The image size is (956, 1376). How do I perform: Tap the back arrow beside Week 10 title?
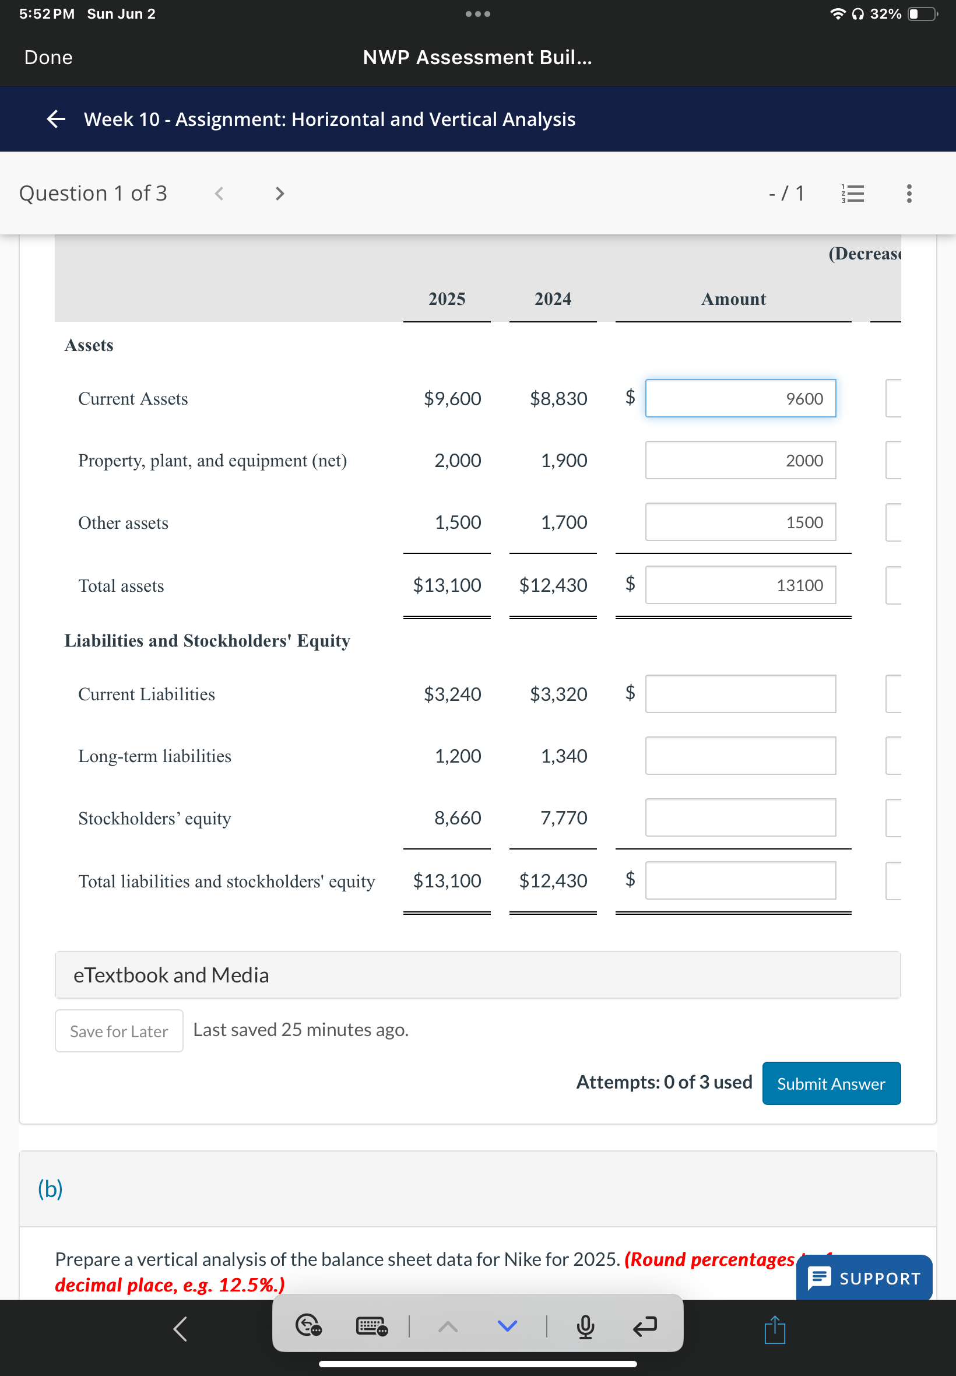[x=56, y=118]
